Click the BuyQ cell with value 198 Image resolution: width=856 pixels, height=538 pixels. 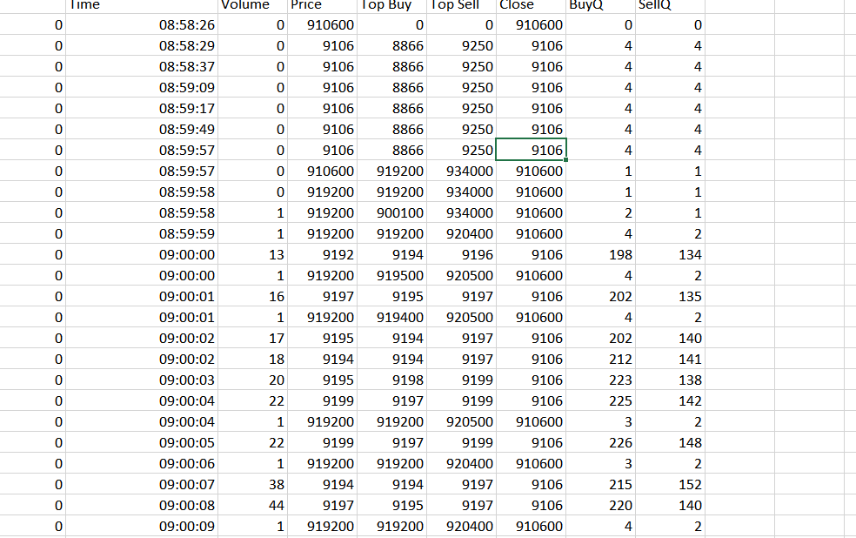click(x=600, y=254)
